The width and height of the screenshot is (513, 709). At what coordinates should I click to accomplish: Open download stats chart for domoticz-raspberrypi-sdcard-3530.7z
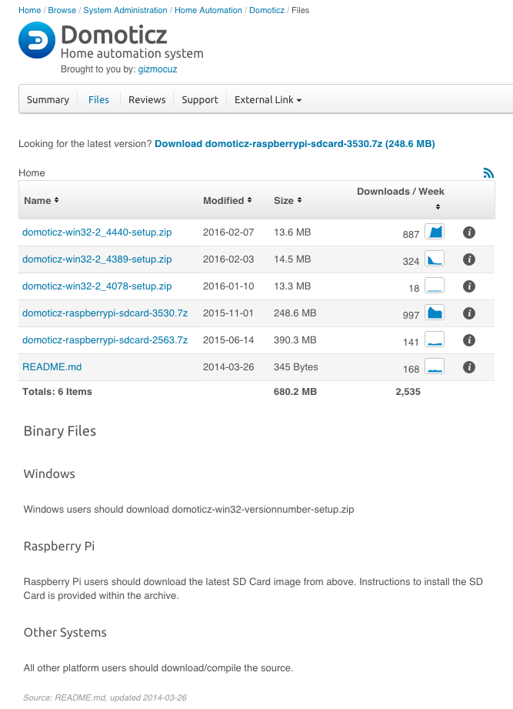(435, 313)
